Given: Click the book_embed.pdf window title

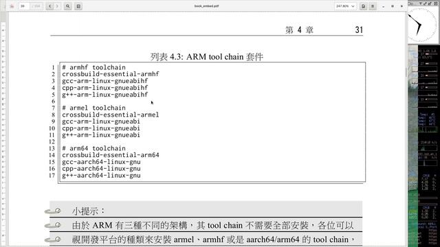Looking at the screenshot, I should coord(206,6).
